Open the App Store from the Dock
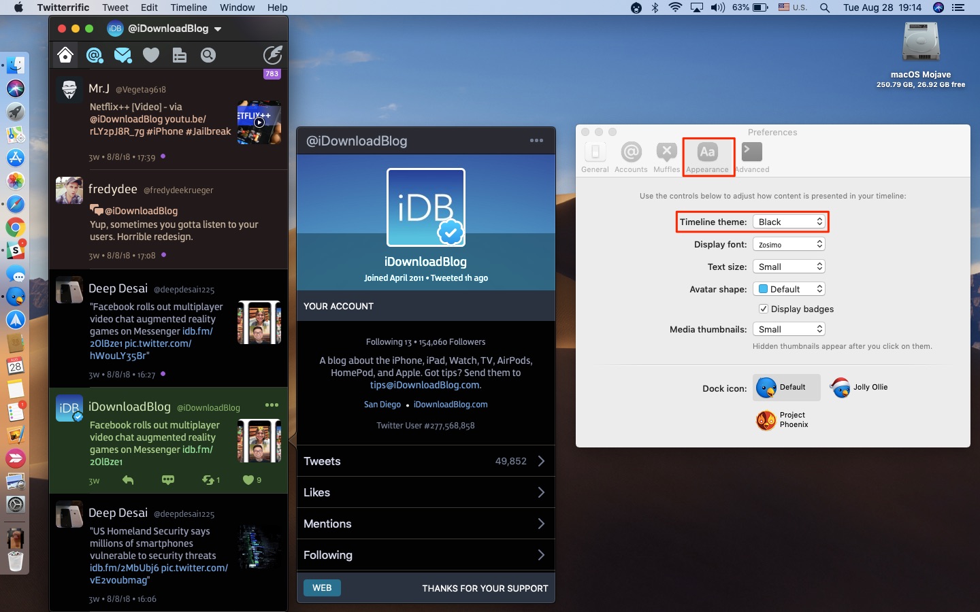The width and height of the screenshot is (980, 612). pos(15,158)
